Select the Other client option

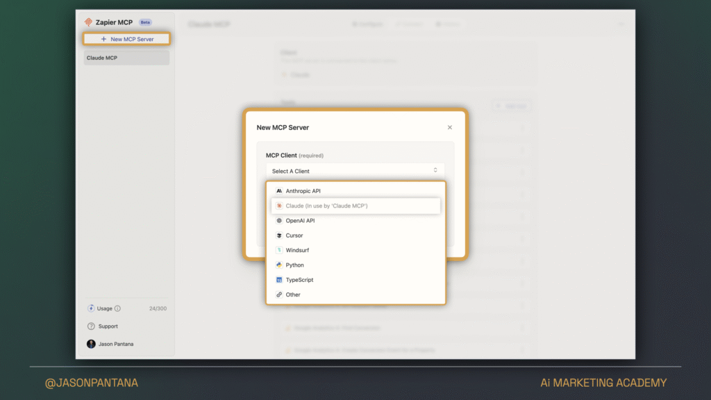click(355, 294)
